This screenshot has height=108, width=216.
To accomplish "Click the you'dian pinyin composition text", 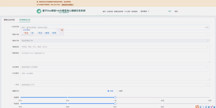I will coord(26,30).
